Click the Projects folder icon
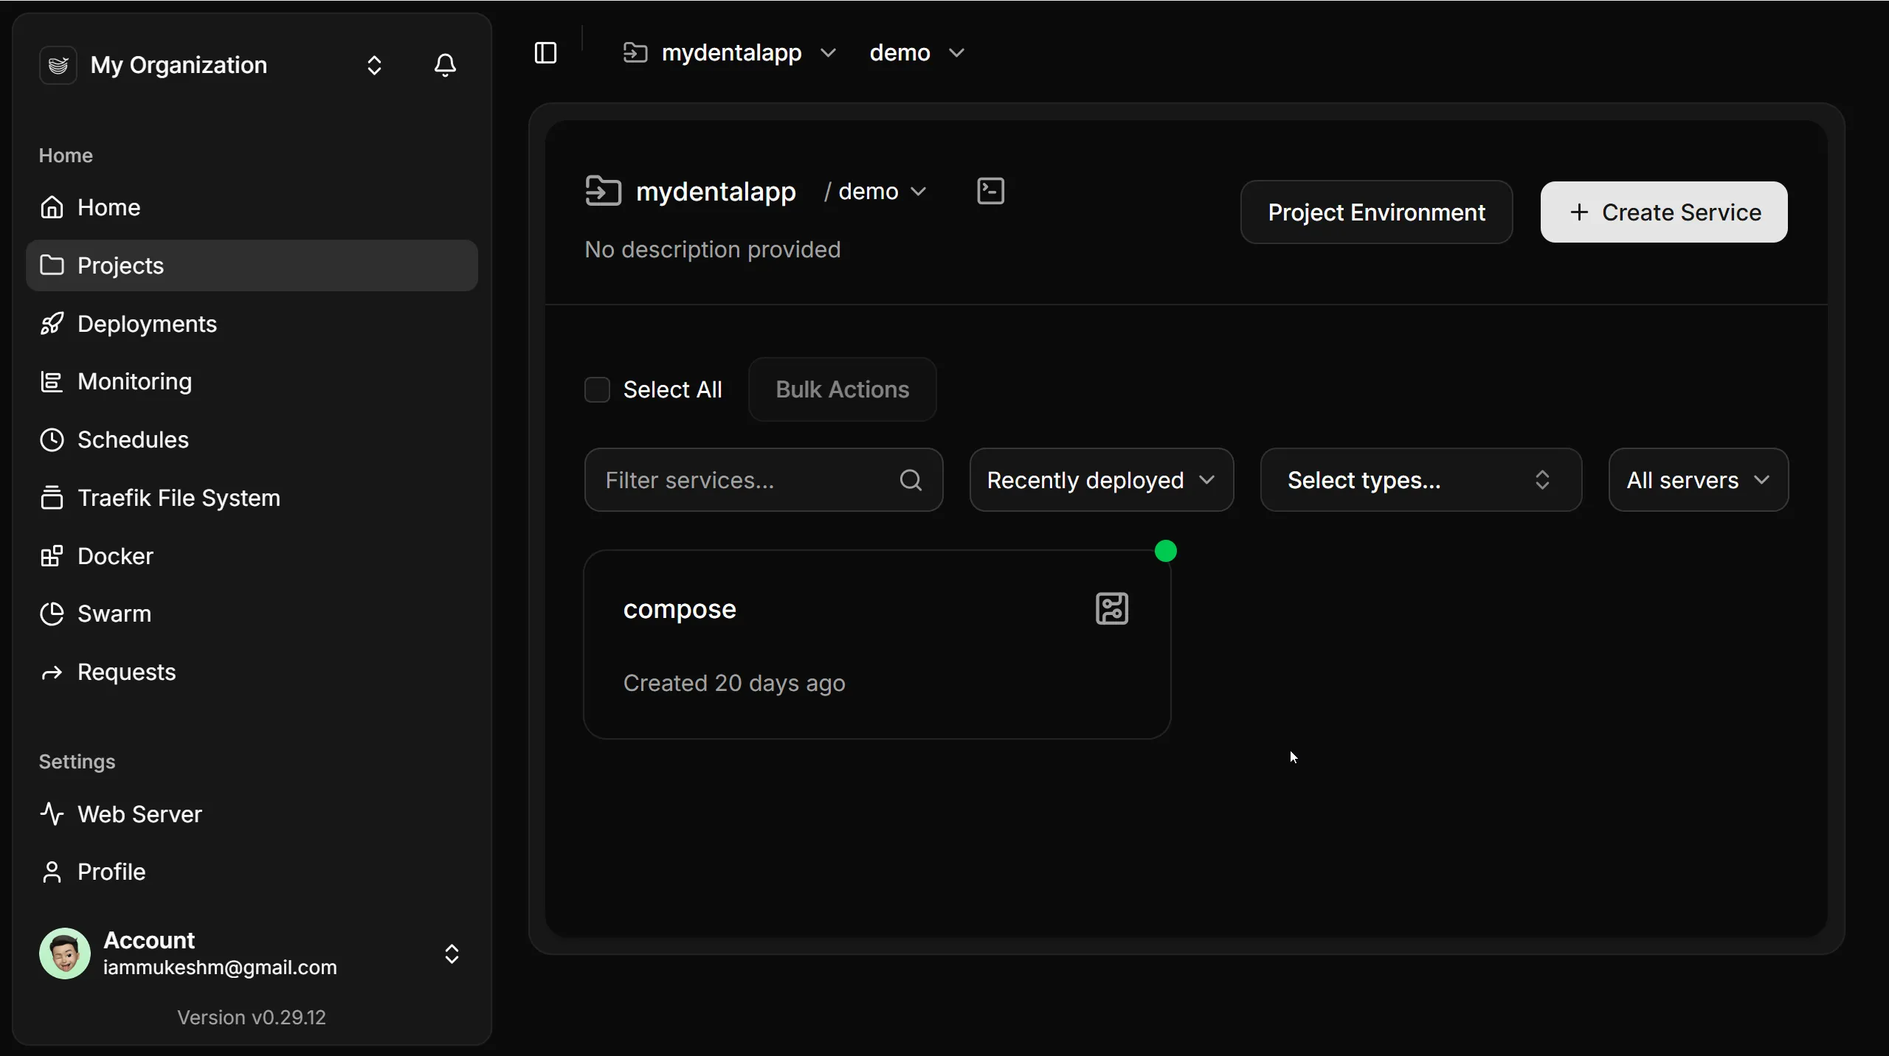Viewport: 1889px width, 1056px height. tap(52, 265)
